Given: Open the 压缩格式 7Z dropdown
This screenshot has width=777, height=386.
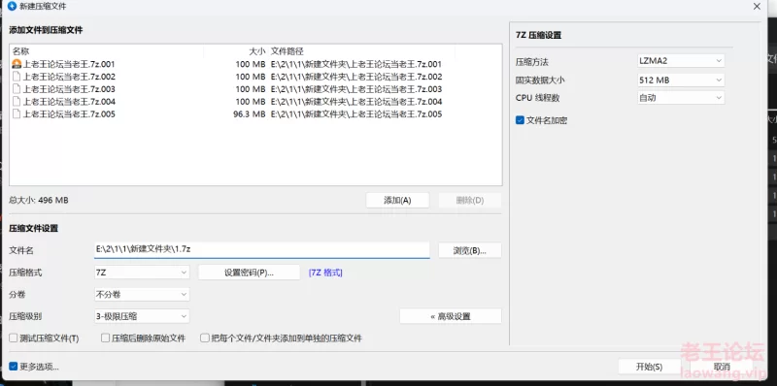Looking at the screenshot, I should click(142, 273).
